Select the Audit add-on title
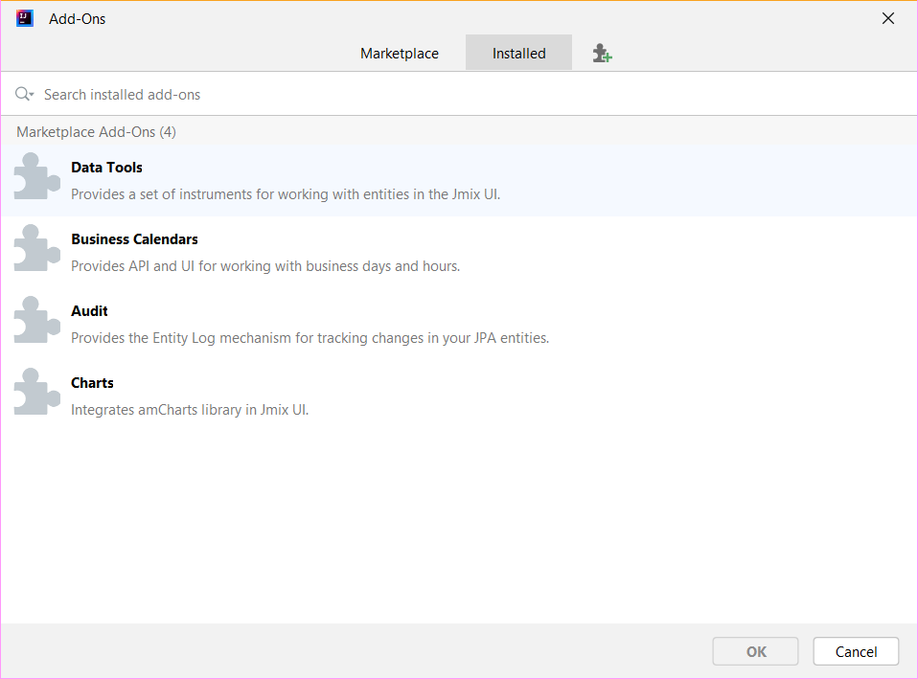918x679 pixels. click(89, 311)
